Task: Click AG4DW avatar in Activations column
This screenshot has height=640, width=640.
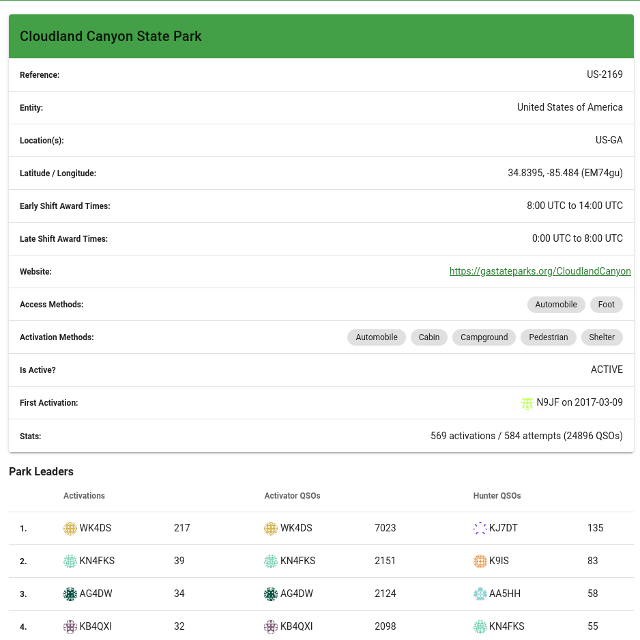Action: tap(70, 594)
